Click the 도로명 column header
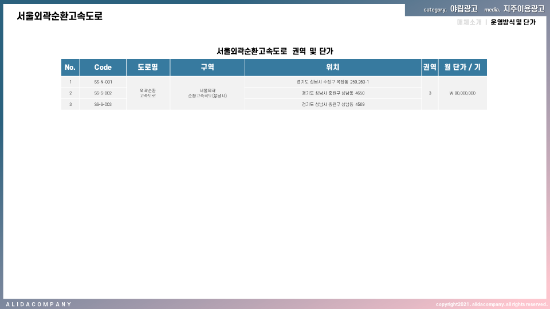The height and width of the screenshot is (309, 550). (x=148, y=68)
